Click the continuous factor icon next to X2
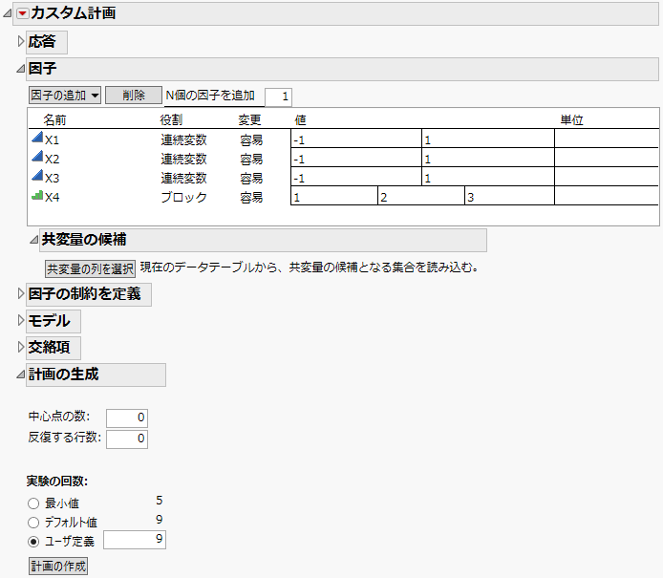This screenshot has width=663, height=578. pyautogui.click(x=37, y=156)
